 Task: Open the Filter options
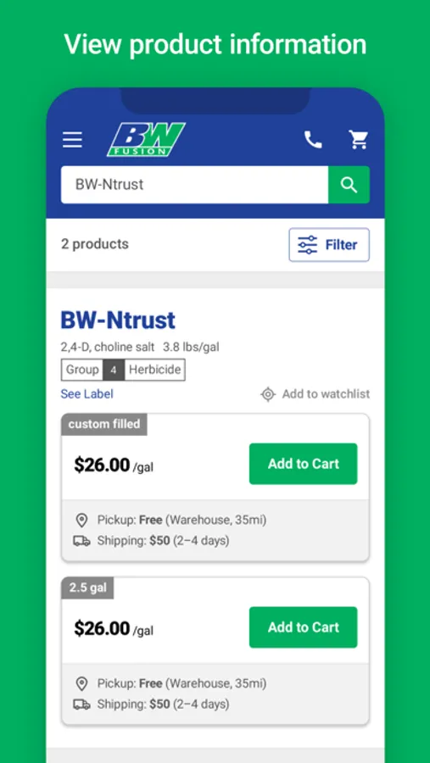coord(329,245)
